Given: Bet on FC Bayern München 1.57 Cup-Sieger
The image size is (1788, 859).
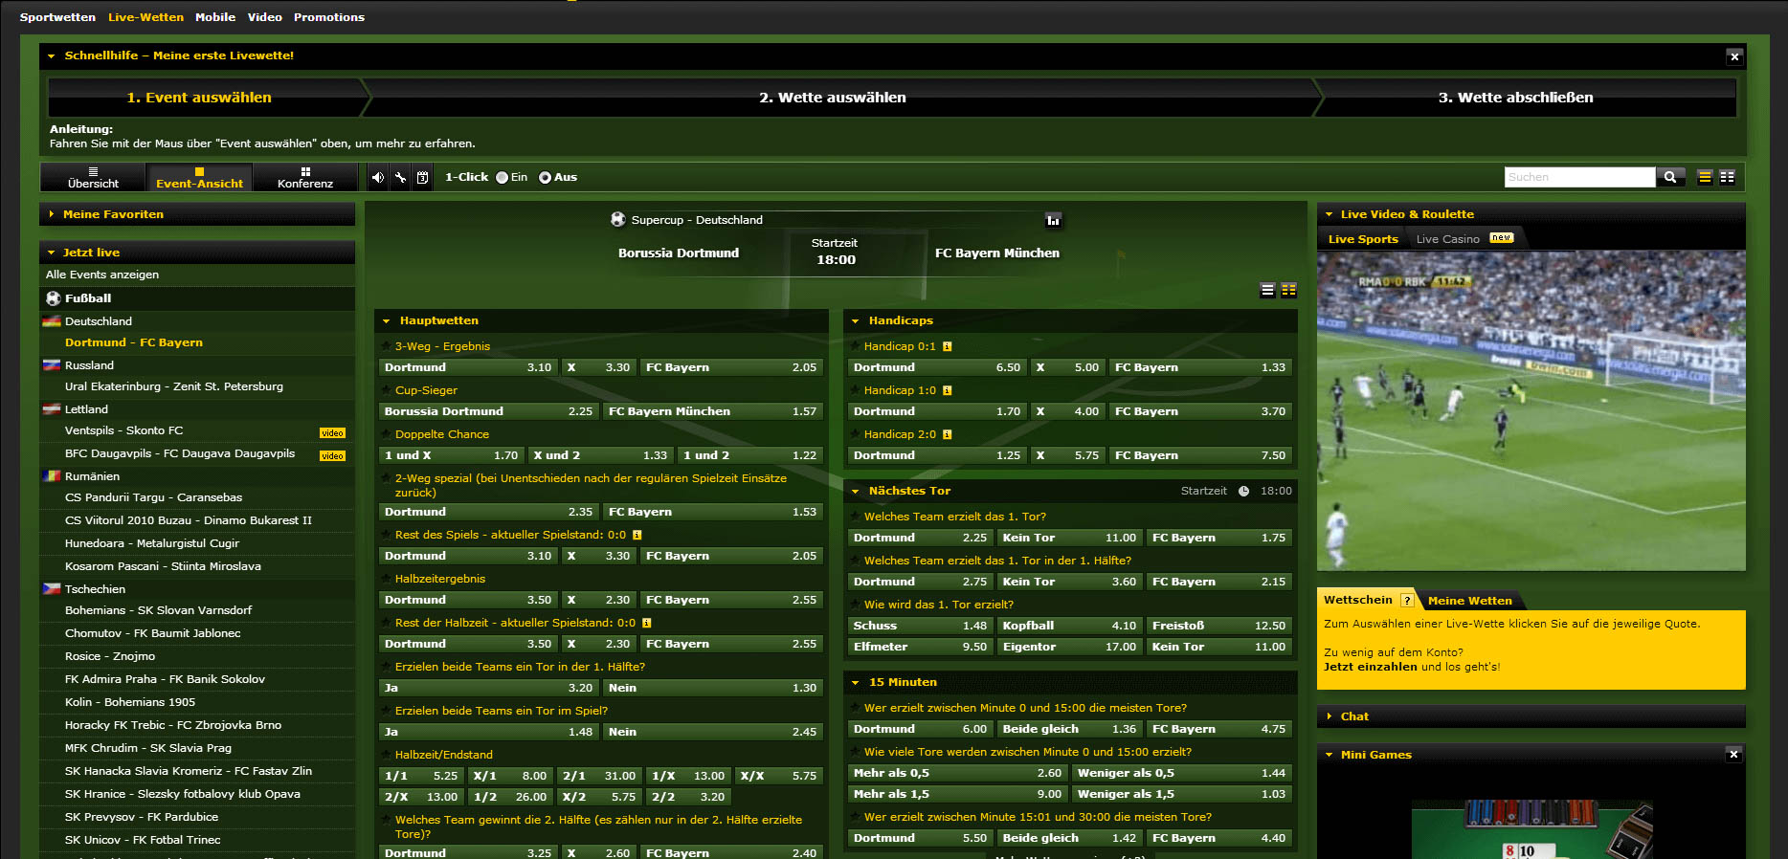Looking at the screenshot, I should (712, 411).
